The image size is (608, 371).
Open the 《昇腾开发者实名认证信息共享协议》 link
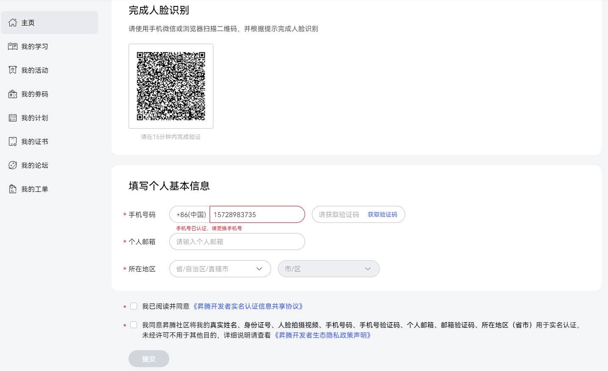[248, 306]
